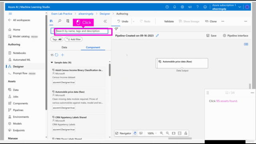
Task: Toggle the right side panel icon
Action: click(x=246, y=44)
